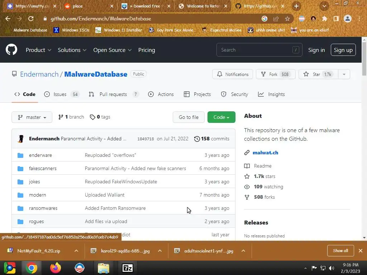The height and width of the screenshot is (275, 367).
Task: Open the Windows ISOs bookmark
Action: (x=72, y=30)
